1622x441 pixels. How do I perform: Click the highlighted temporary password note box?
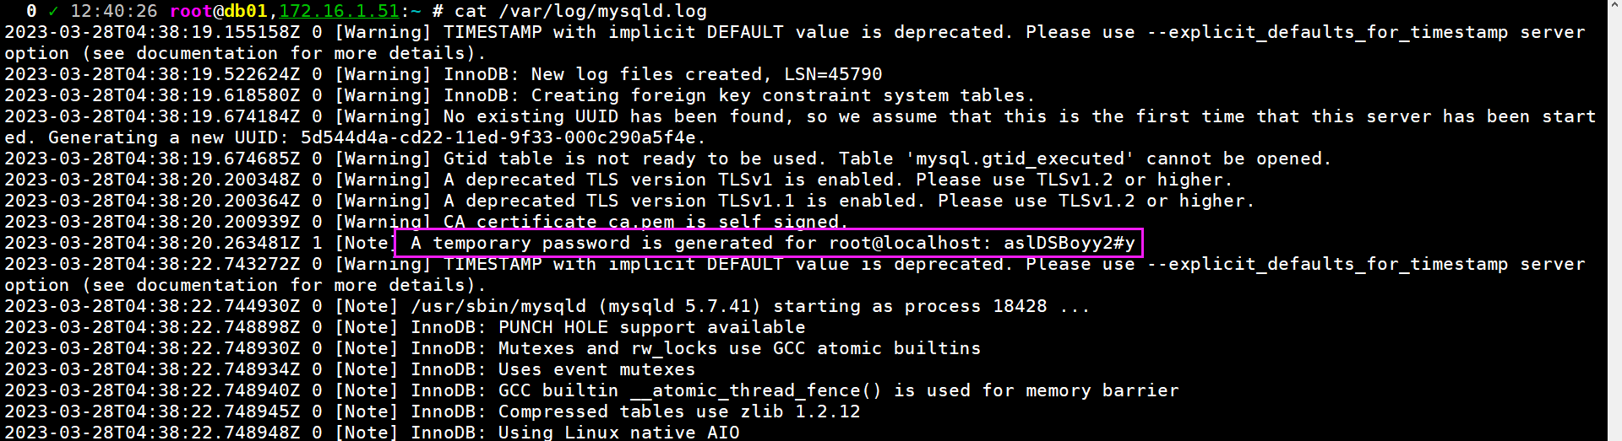click(x=769, y=243)
